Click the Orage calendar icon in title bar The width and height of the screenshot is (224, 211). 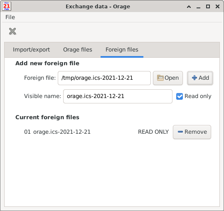[7, 6]
